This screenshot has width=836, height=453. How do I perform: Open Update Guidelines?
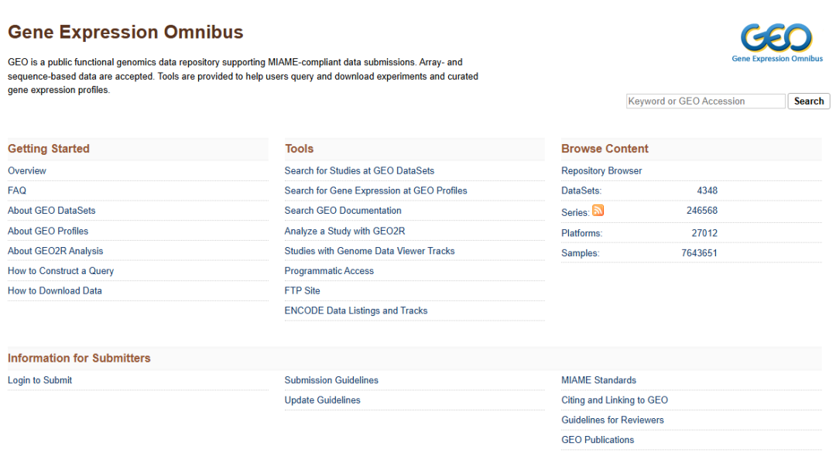click(x=322, y=400)
